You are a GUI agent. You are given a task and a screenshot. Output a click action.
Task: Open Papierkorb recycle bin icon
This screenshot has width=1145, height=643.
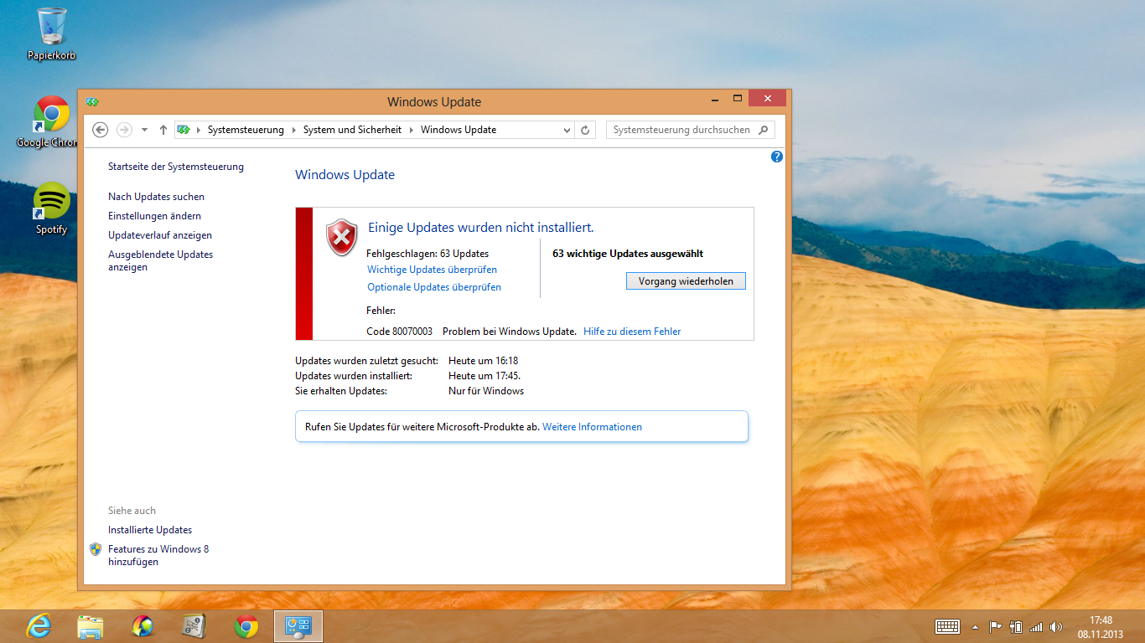[x=51, y=33]
